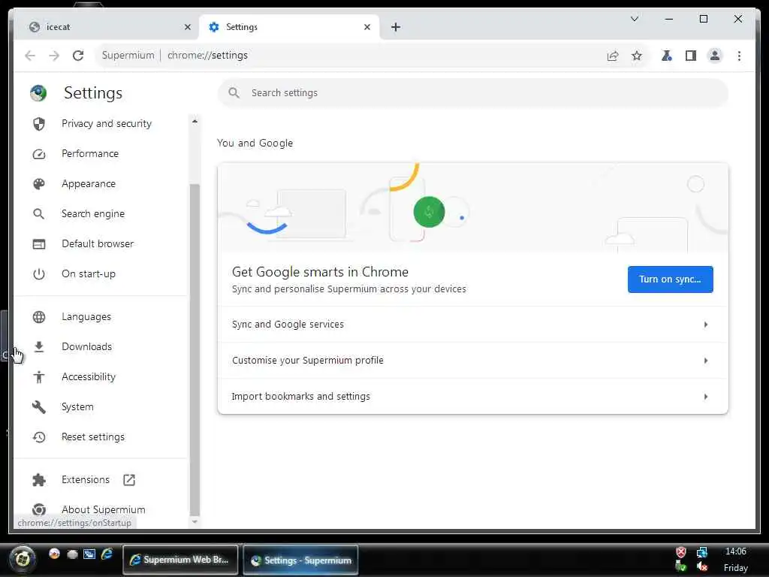Screen dimensions: 769x577
Task: Open Languages settings section
Action: click(86, 316)
